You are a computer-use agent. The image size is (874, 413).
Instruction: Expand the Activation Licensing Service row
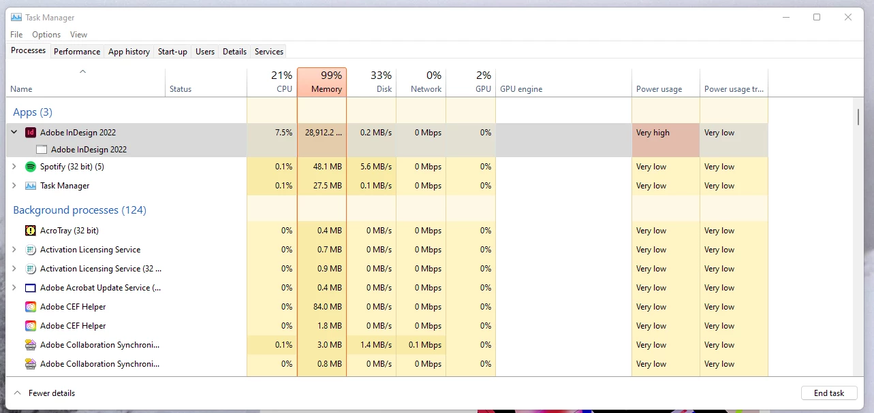pos(14,250)
